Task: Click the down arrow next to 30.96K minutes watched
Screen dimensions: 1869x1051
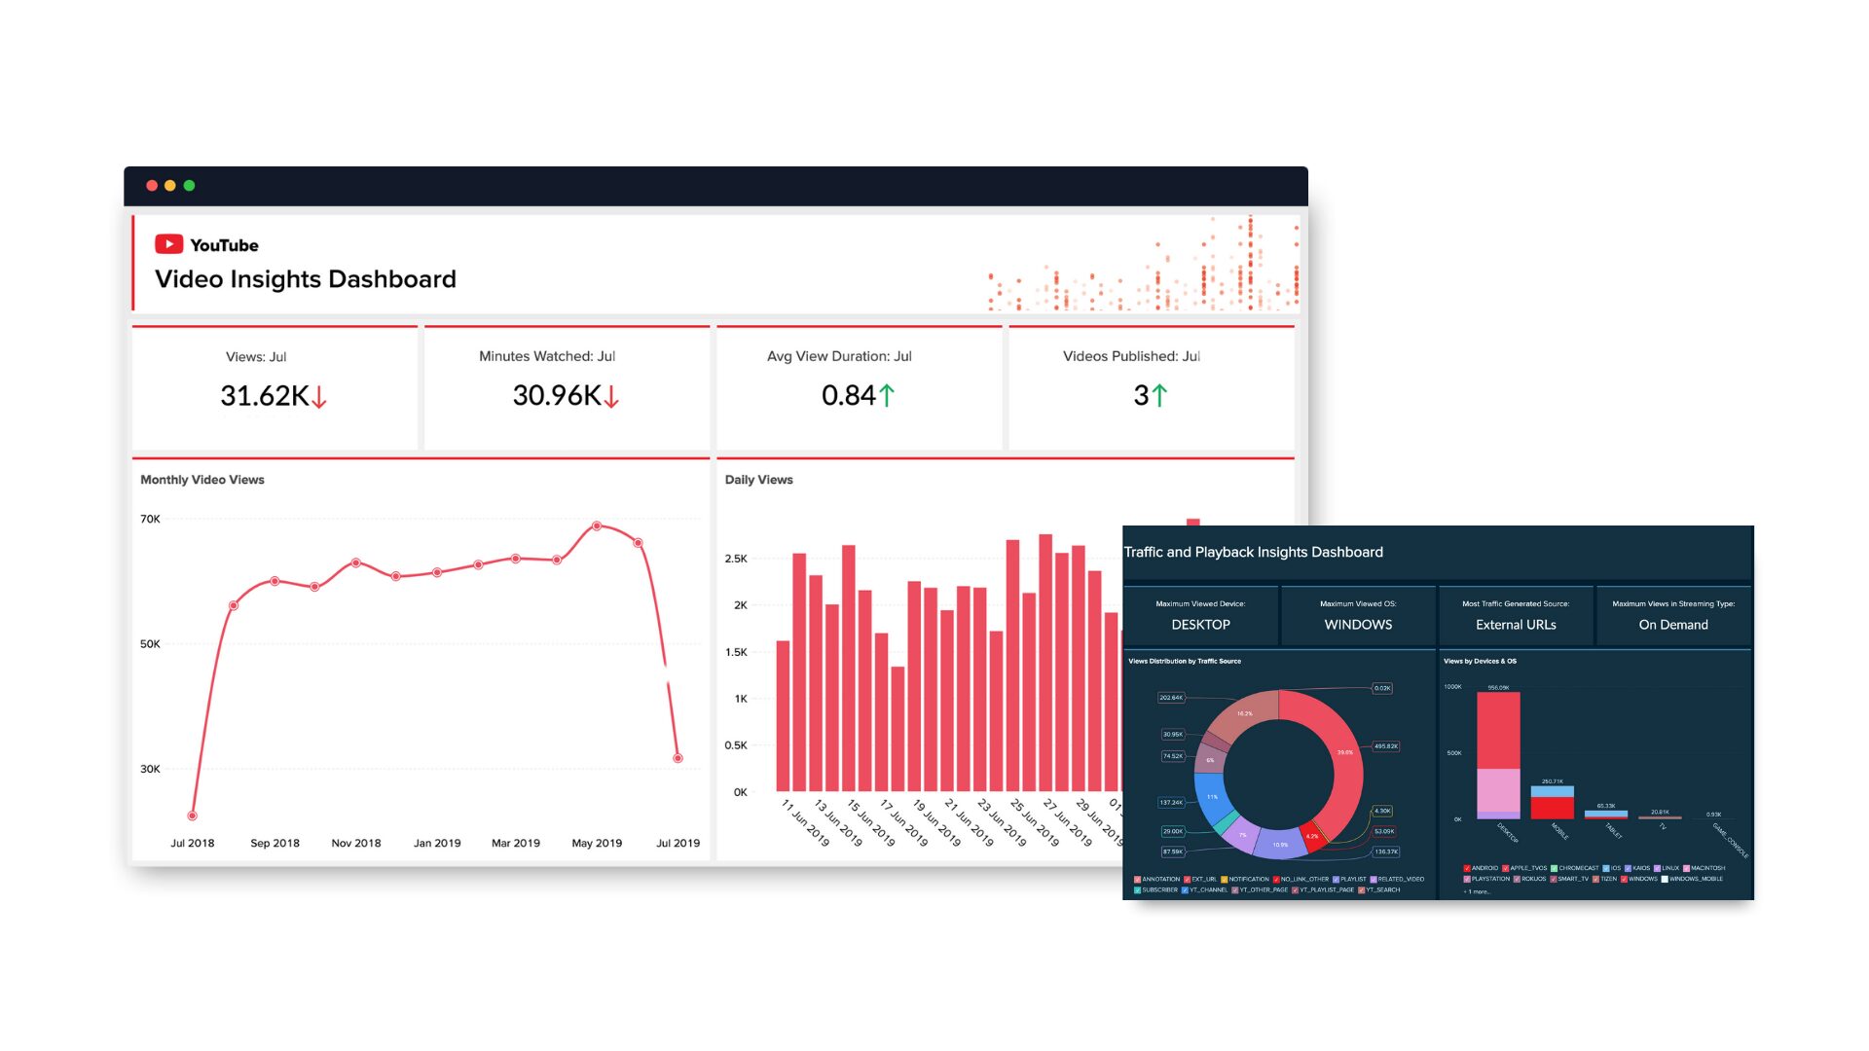Action: (611, 397)
